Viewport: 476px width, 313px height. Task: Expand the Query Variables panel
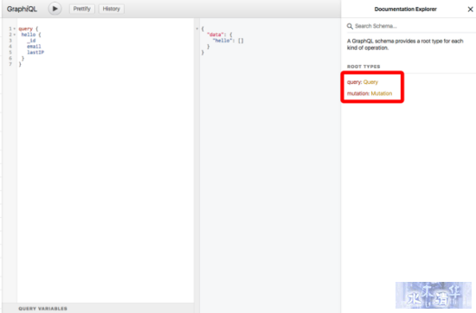(x=98, y=308)
